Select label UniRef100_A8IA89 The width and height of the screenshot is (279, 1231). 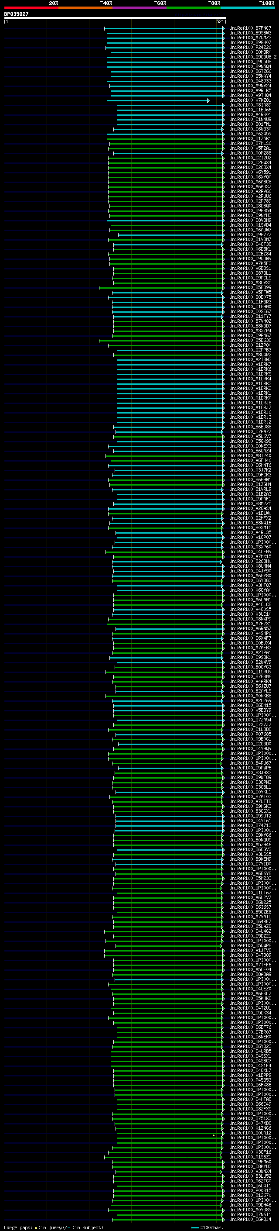(x=250, y=105)
